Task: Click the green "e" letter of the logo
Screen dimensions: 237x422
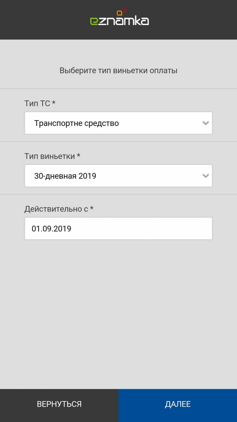Action: point(94,21)
